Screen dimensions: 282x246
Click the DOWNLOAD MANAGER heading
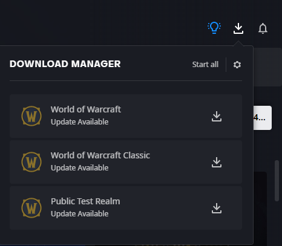pos(65,64)
